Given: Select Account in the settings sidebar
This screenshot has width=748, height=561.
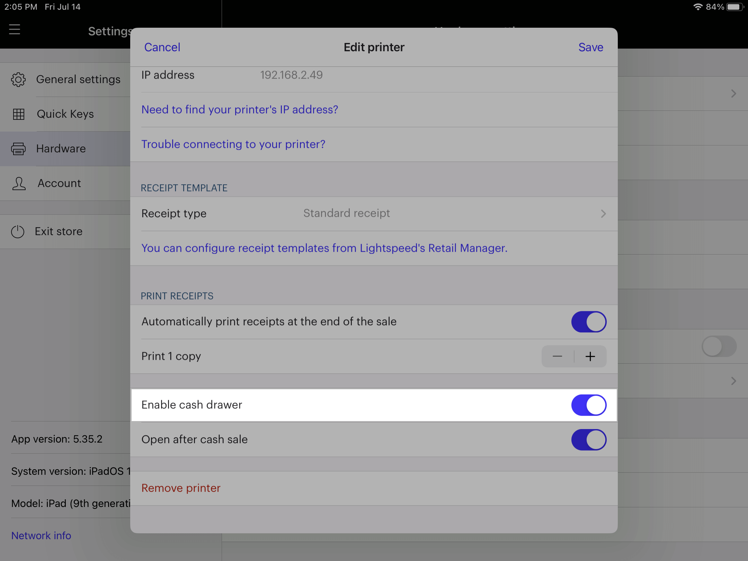Looking at the screenshot, I should [59, 184].
